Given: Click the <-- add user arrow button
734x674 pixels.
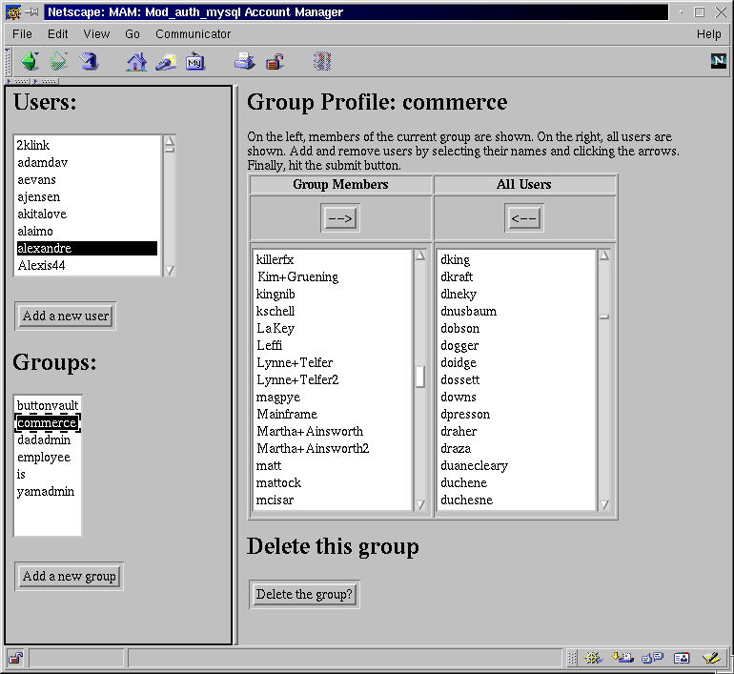Looking at the screenshot, I should 524,218.
